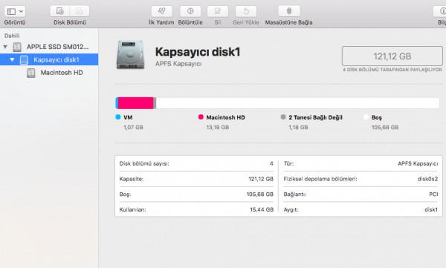
Task: Click the Kullanılan value 15,44 GB
Action: coord(262,209)
